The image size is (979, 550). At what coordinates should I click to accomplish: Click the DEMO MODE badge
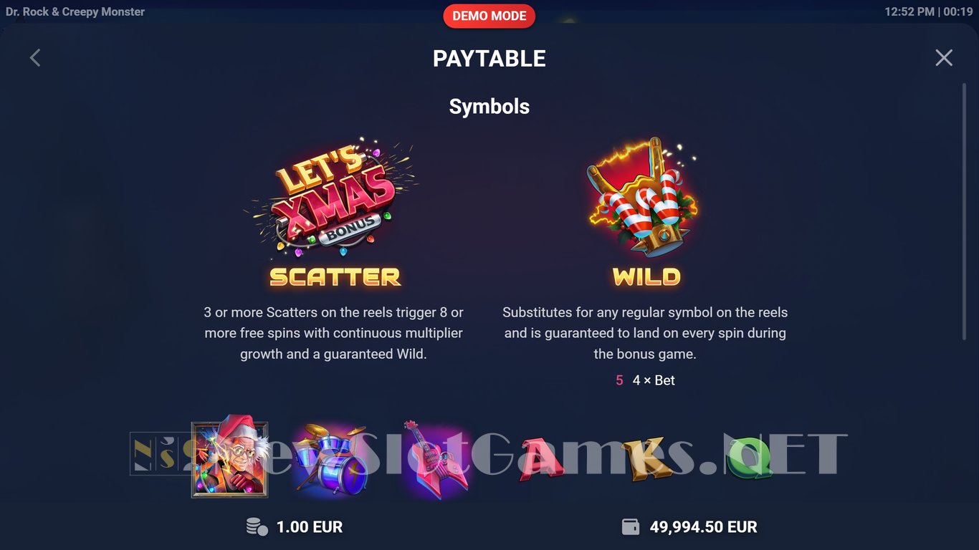point(489,16)
